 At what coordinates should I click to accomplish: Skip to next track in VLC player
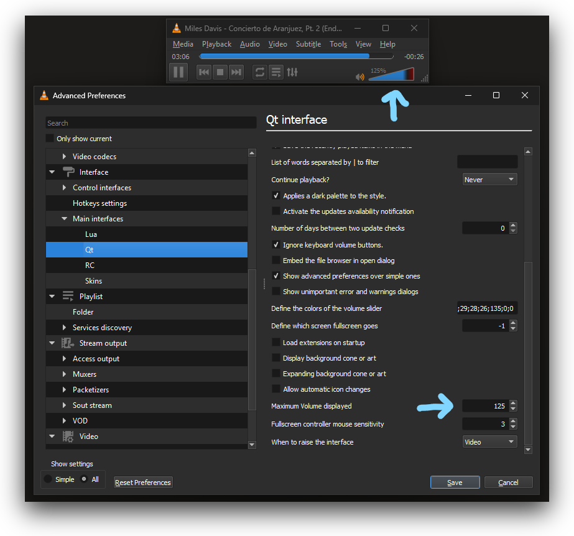(236, 72)
